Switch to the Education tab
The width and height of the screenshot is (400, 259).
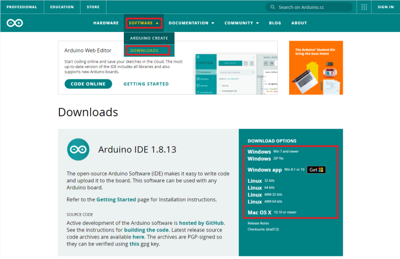point(62,7)
